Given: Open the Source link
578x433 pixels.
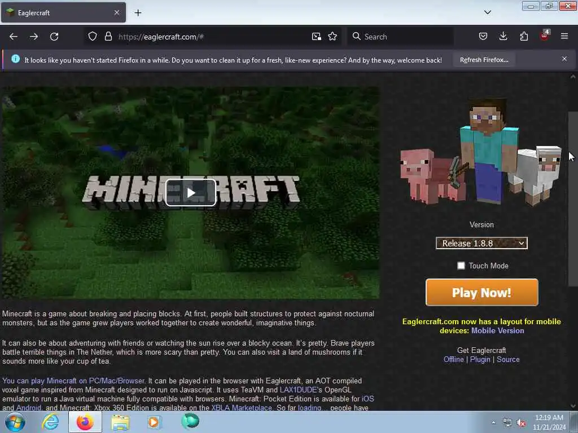Looking at the screenshot, I should point(508,359).
